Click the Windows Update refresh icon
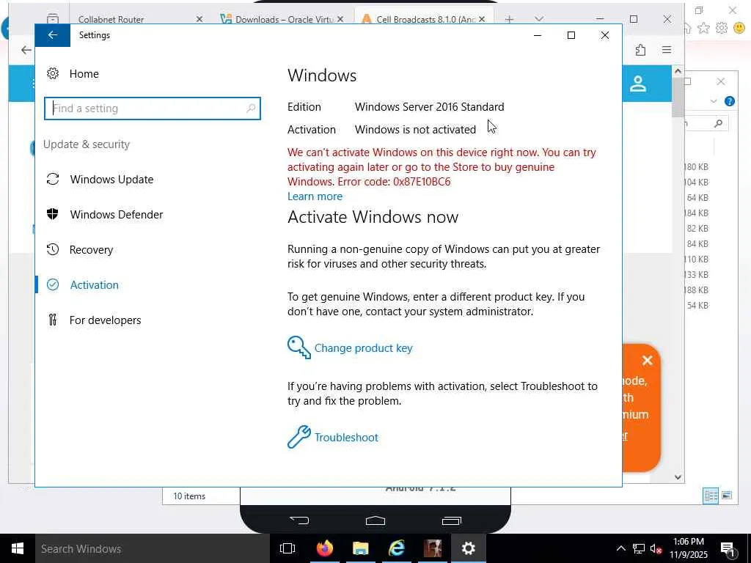The width and height of the screenshot is (751, 563). 53,179
